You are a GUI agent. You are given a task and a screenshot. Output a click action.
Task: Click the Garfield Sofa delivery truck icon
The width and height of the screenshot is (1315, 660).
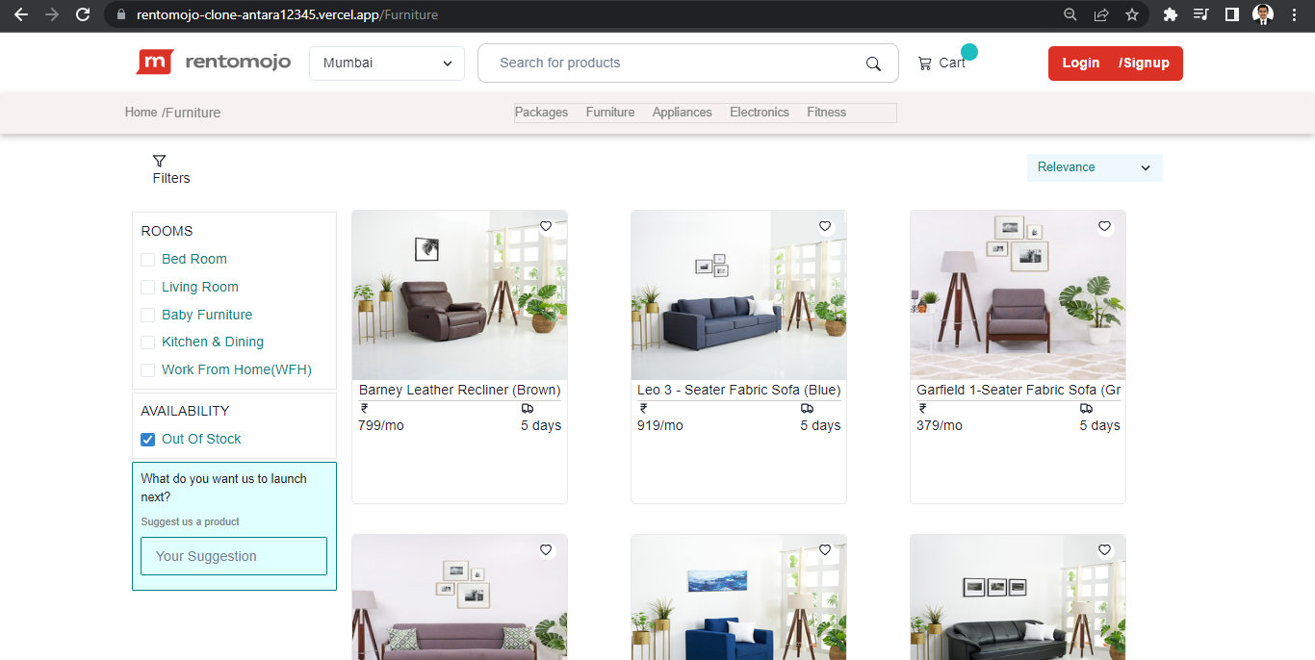pos(1086,409)
